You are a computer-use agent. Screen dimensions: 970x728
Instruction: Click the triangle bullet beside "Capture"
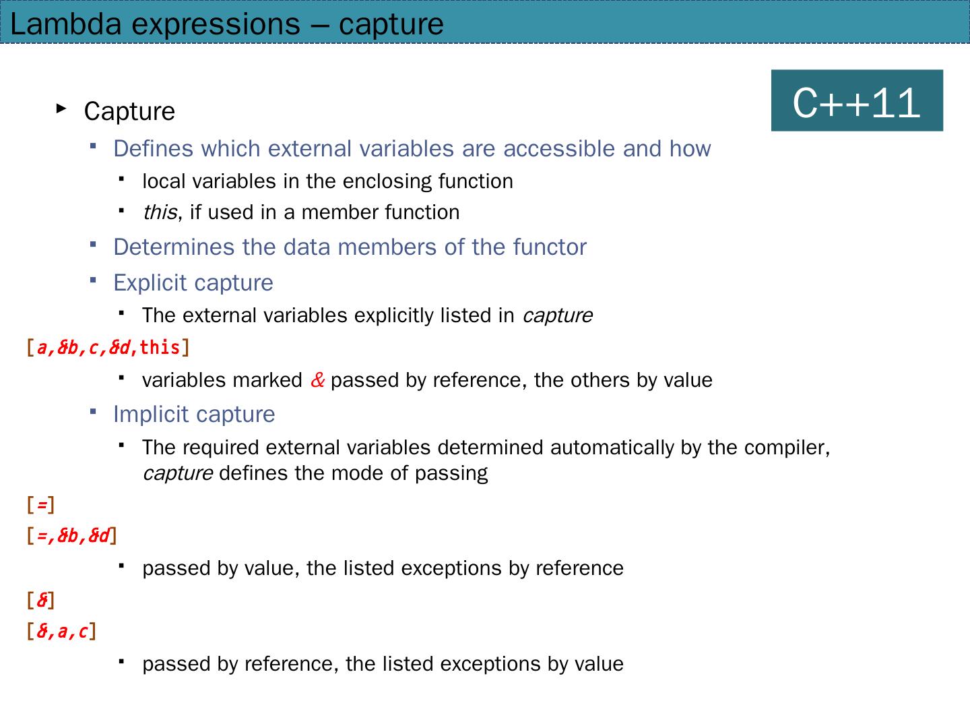[x=61, y=108]
